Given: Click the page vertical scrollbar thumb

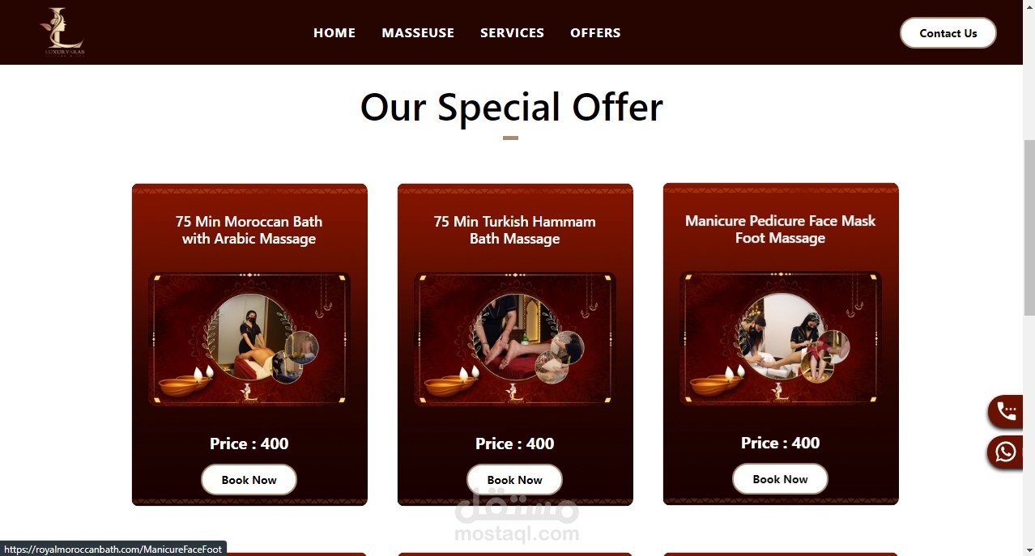Looking at the screenshot, I should coord(1029,227).
